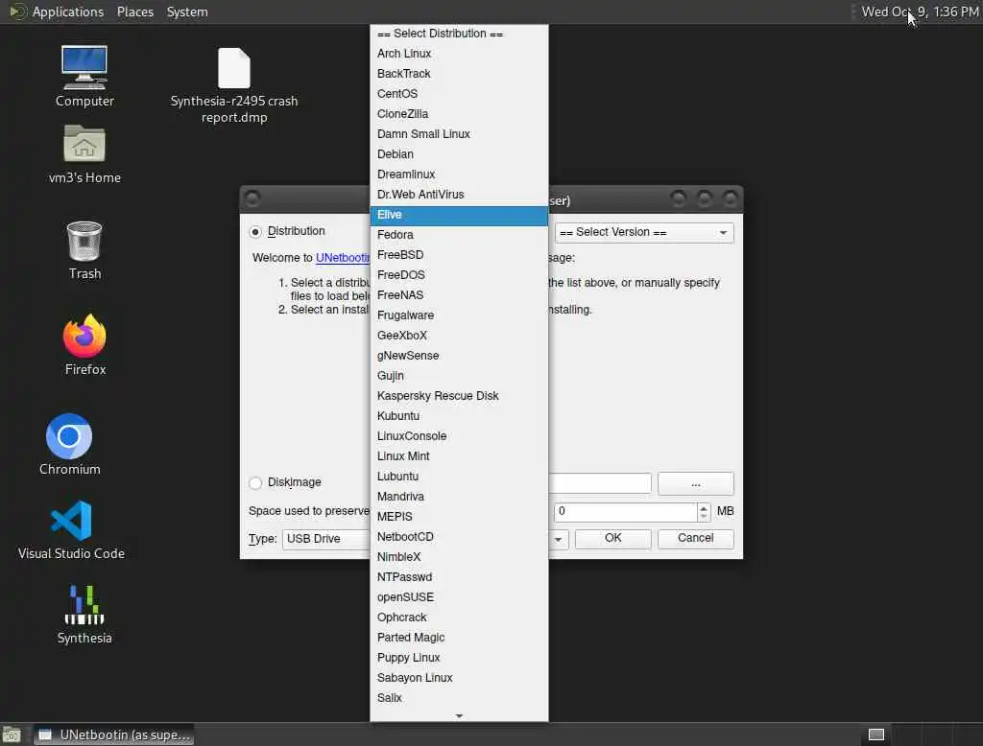The width and height of the screenshot is (983, 746).
Task: Open the Places menu
Action: [x=134, y=12]
